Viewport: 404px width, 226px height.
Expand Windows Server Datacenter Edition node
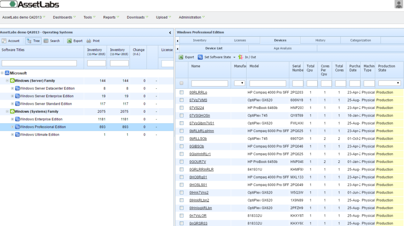coord(12,88)
